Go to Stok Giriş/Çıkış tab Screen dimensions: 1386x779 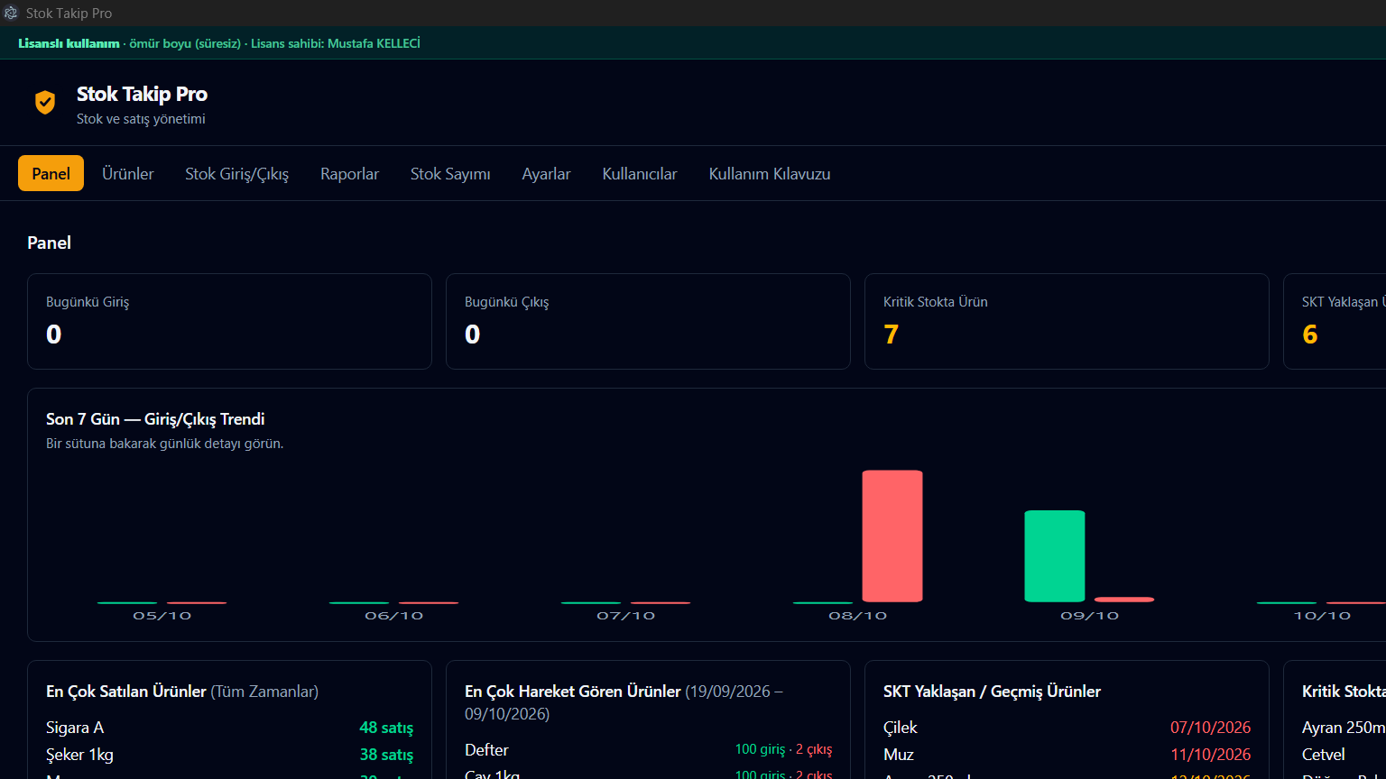(x=237, y=174)
